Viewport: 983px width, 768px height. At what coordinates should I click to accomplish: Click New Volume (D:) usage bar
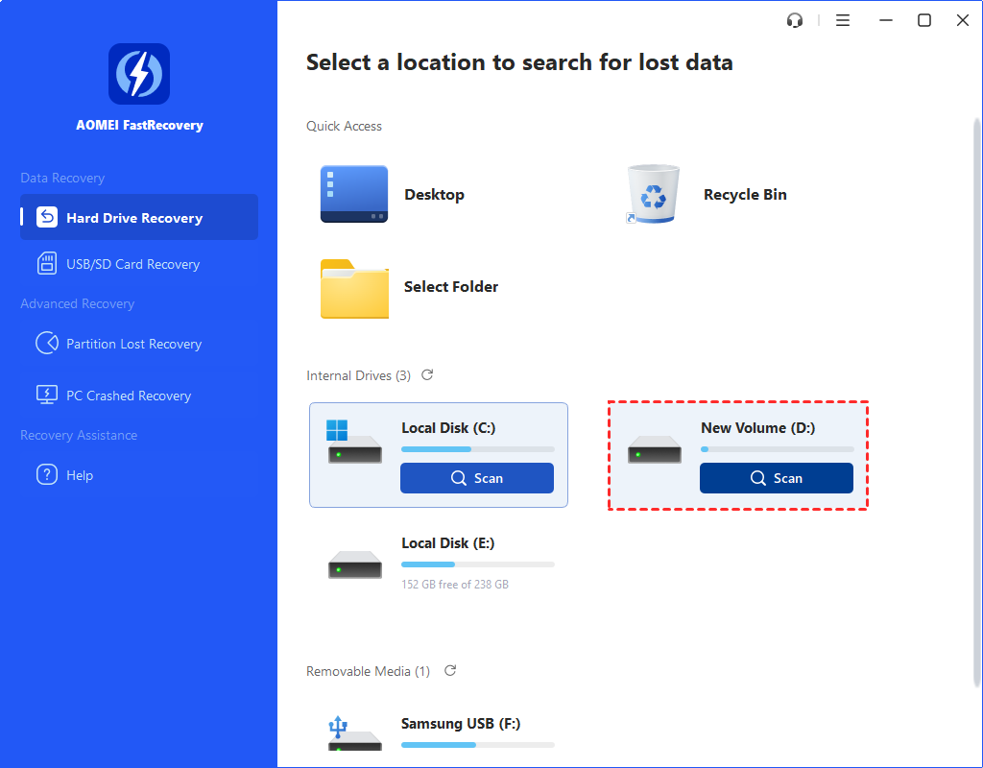tap(778, 449)
